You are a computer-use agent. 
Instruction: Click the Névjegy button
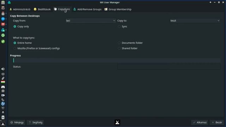[17, 122]
